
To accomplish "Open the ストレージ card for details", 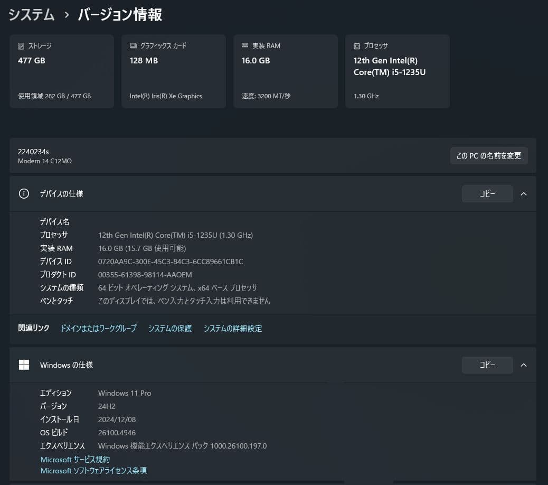I will pyautogui.click(x=61, y=71).
